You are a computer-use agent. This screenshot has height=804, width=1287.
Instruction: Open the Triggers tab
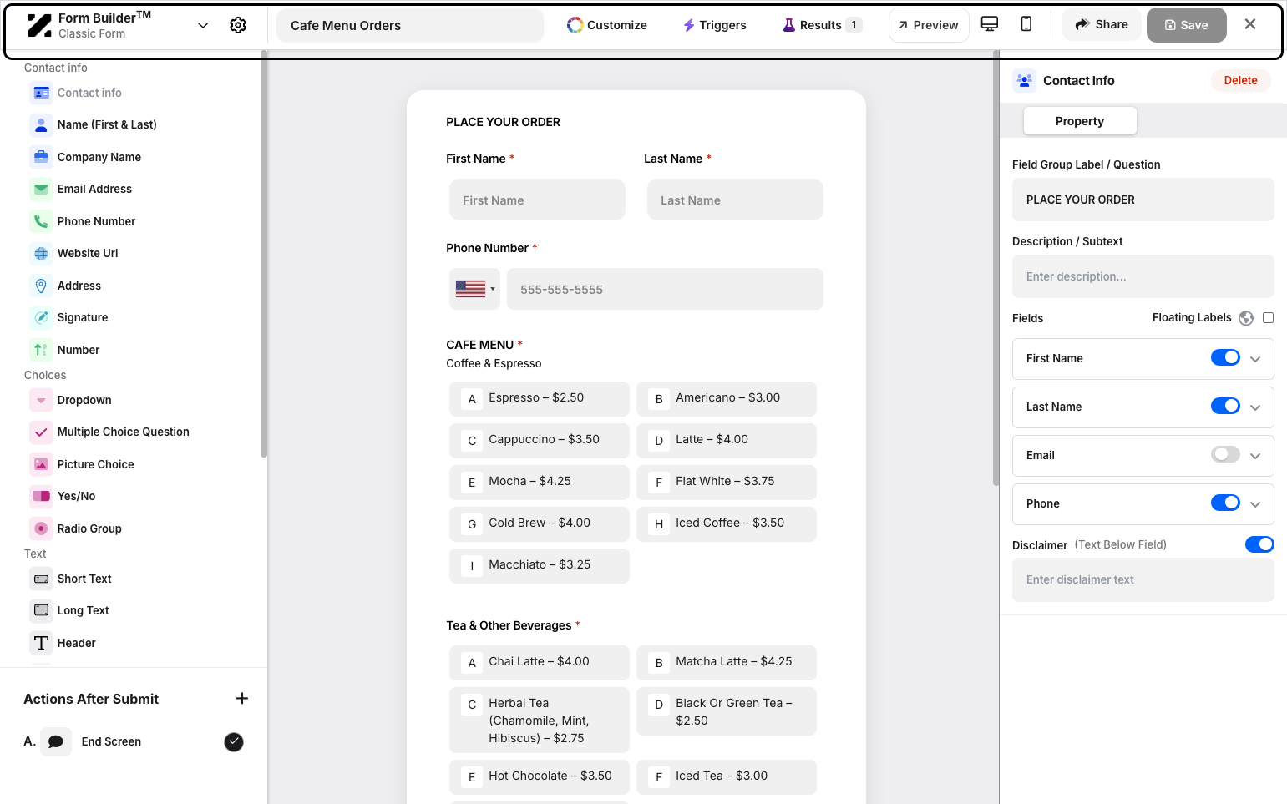(x=715, y=25)
